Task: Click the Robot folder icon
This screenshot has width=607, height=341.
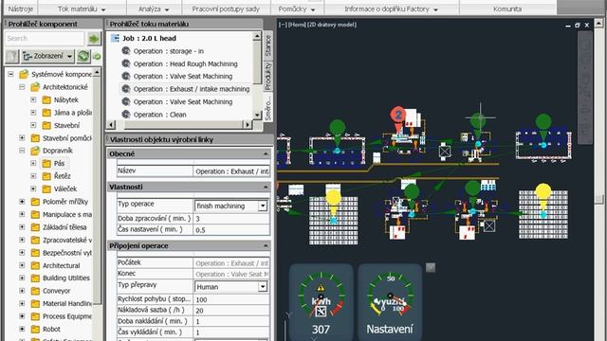Action: pos(35,329)
